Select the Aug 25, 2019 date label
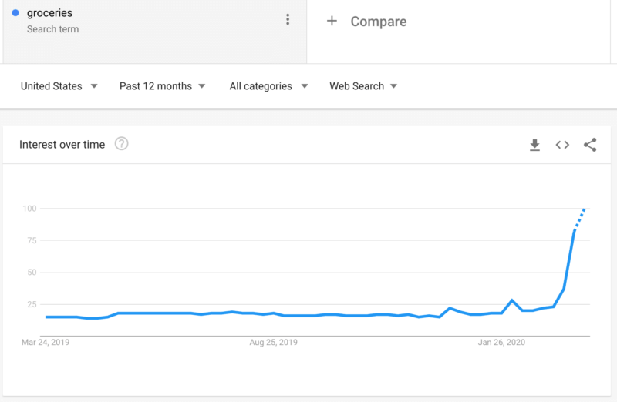This screenshot has width=617, height=402. coord(273,343)
